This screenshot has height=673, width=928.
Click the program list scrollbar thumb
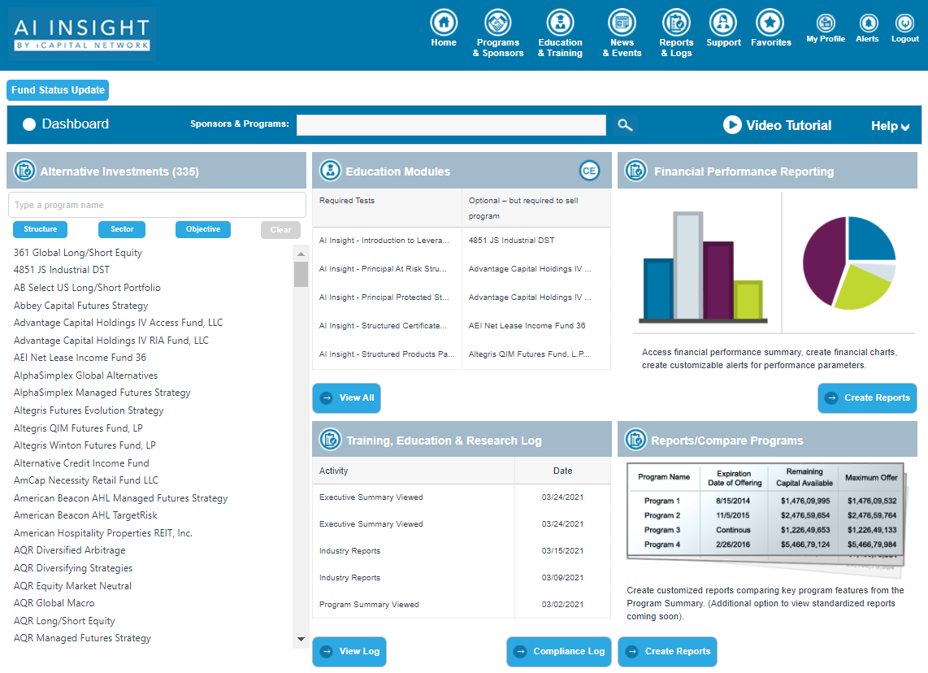click(x=301, y=274)
